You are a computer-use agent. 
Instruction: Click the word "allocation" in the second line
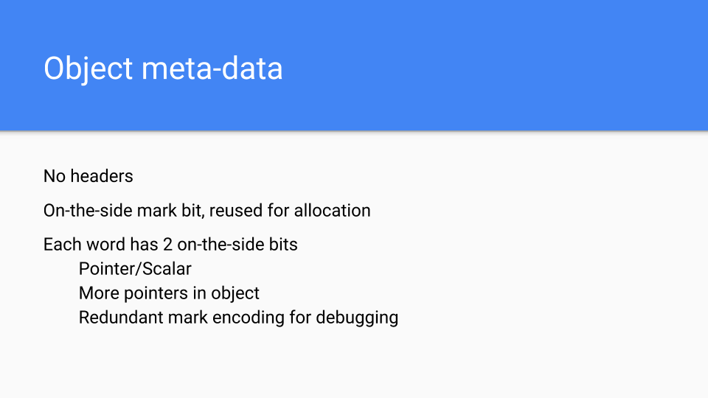[332, 211]
